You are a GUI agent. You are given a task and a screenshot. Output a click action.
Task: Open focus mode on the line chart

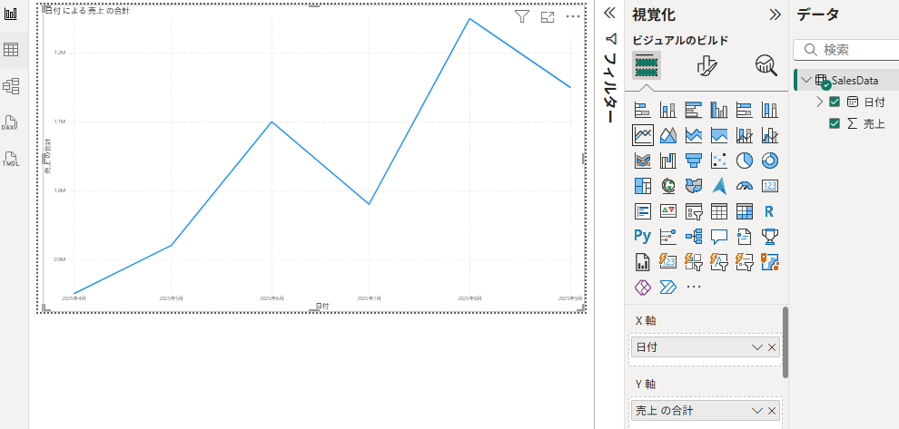pyautogui.click(x=548, y=17)
